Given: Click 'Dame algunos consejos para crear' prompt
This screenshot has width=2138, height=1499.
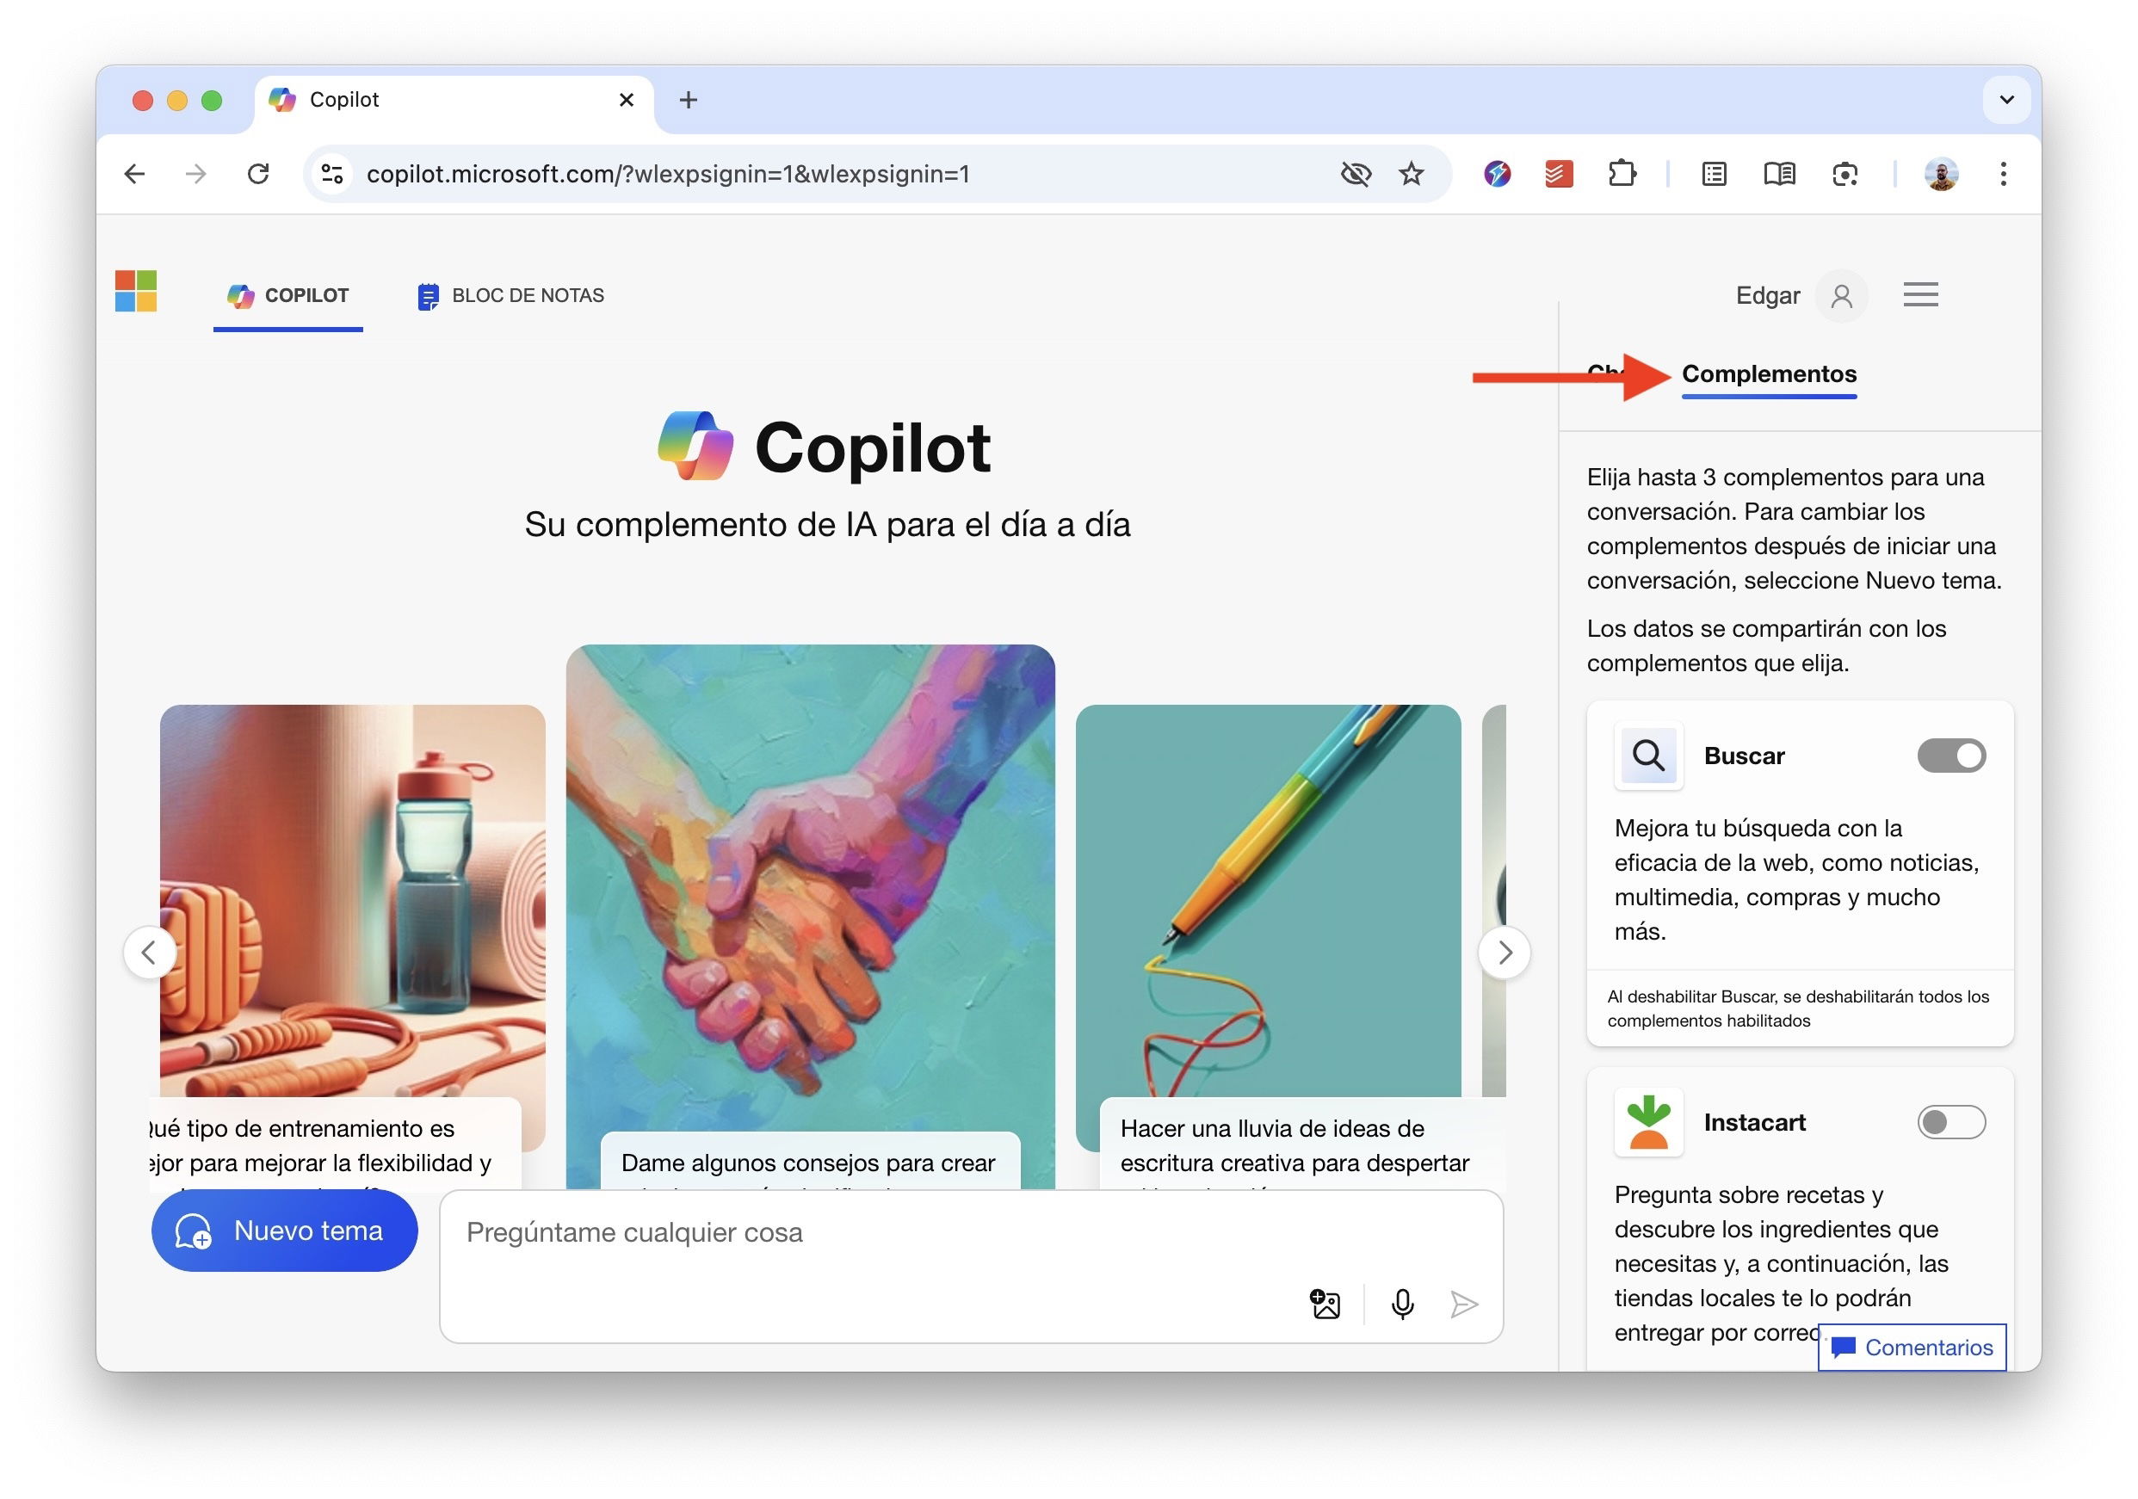Looking at the screenshot, I should [808, 1162].
